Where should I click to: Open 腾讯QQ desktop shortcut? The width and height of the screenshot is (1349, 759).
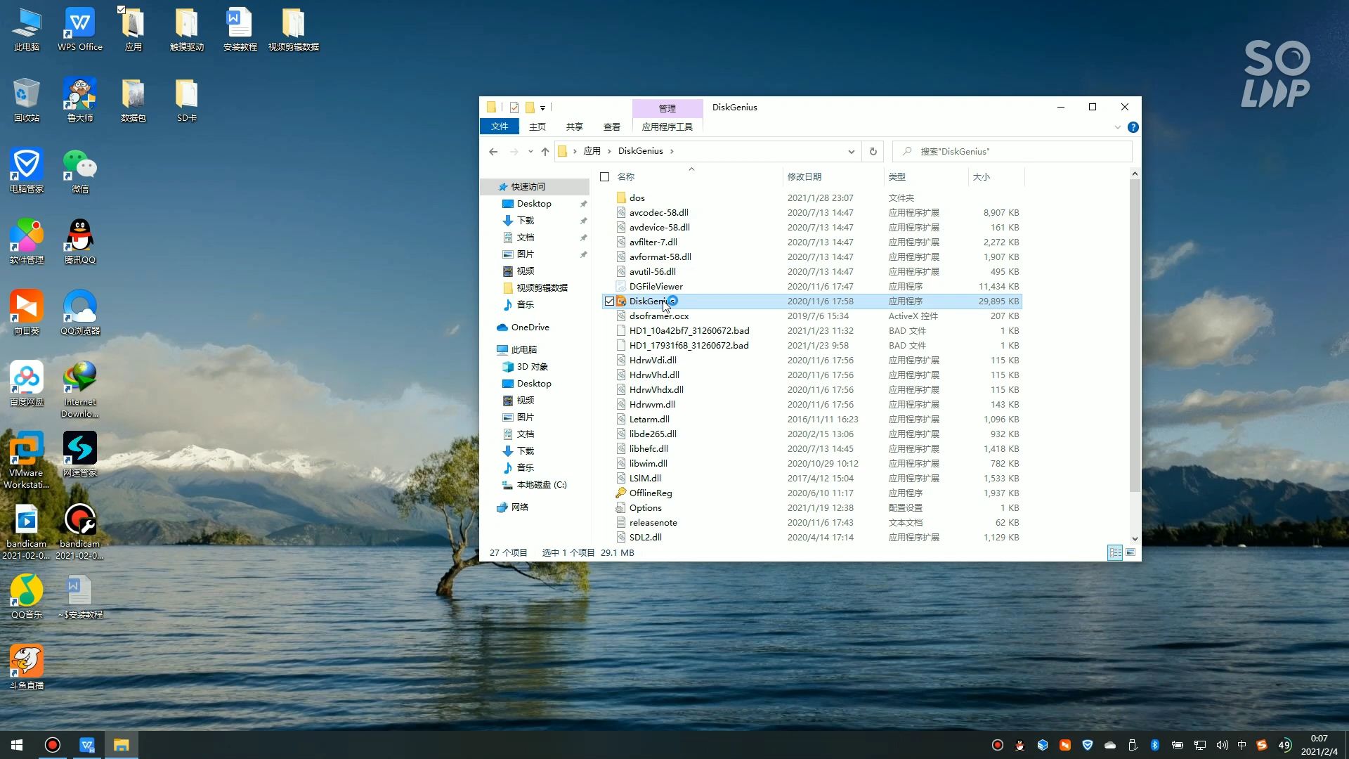80,242
